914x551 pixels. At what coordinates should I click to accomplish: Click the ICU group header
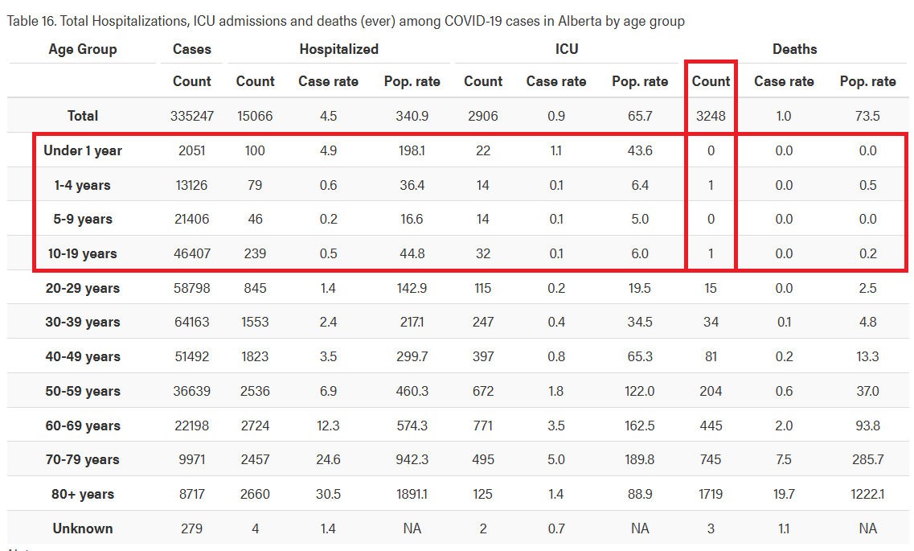pos(567,50)
